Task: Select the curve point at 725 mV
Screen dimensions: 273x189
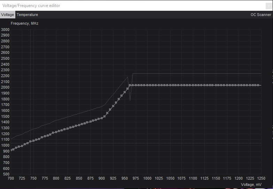Action: click(x=22, y=146)
